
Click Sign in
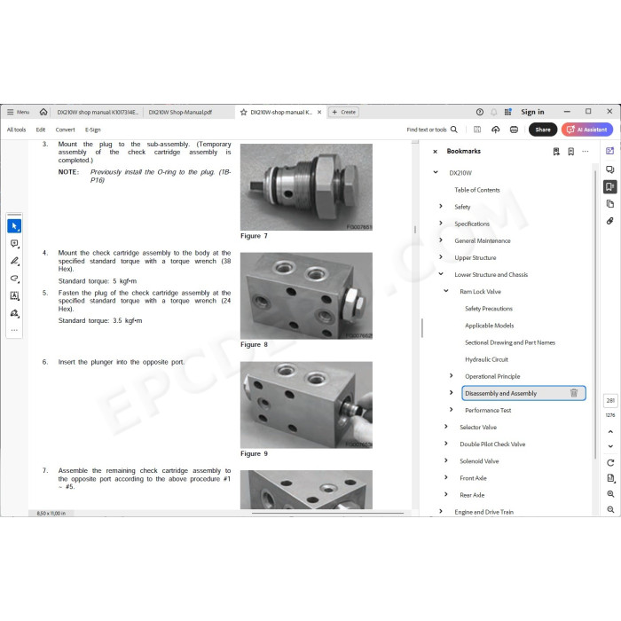coord(532,112)
